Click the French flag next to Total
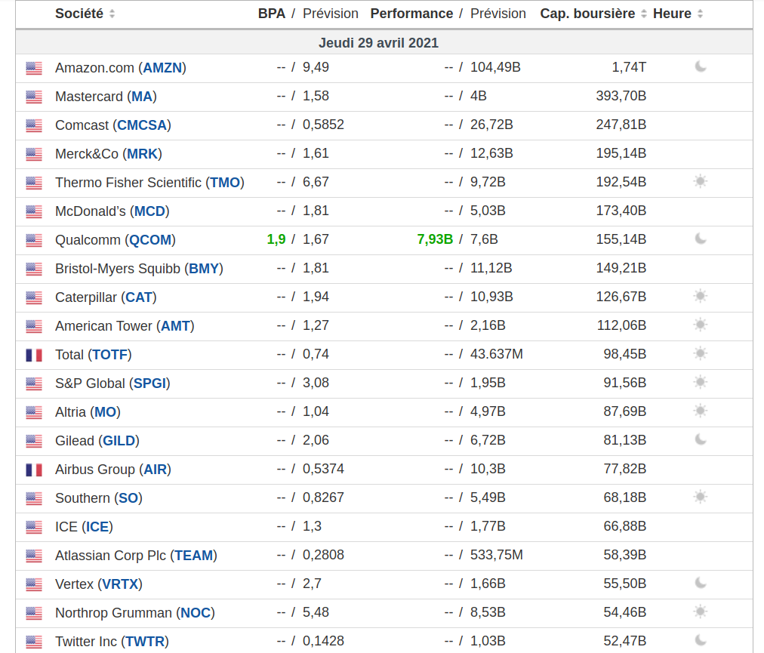Image resolution: width=764 pixels, height=653 pixels. click(x=34, y=356)
